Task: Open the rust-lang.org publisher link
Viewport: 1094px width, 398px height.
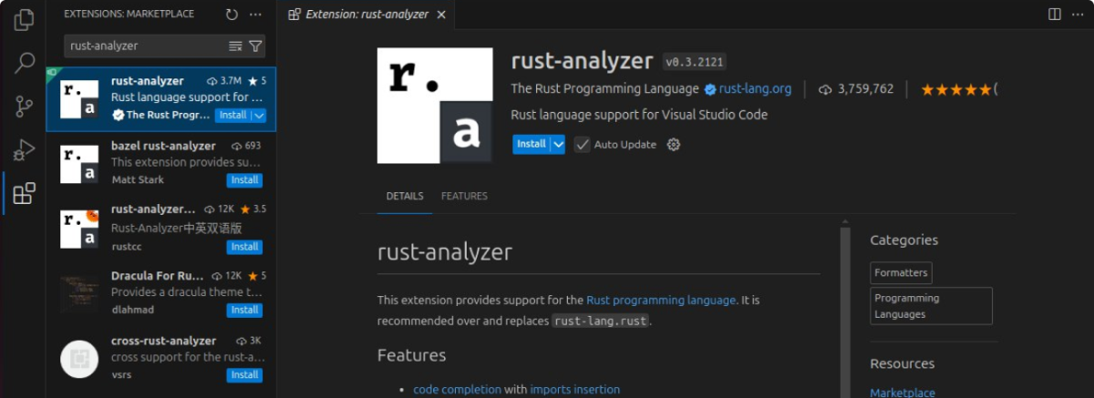Action: tap(755, 89)
